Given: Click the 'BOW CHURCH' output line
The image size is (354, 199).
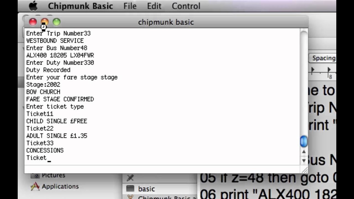Looking at the screenshot, I should tap(43, 92).
